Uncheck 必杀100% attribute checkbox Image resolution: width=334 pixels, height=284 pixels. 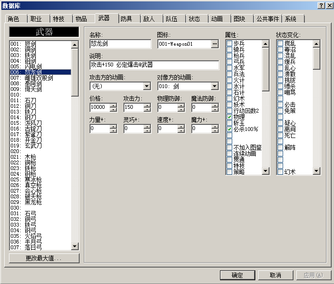229,129
